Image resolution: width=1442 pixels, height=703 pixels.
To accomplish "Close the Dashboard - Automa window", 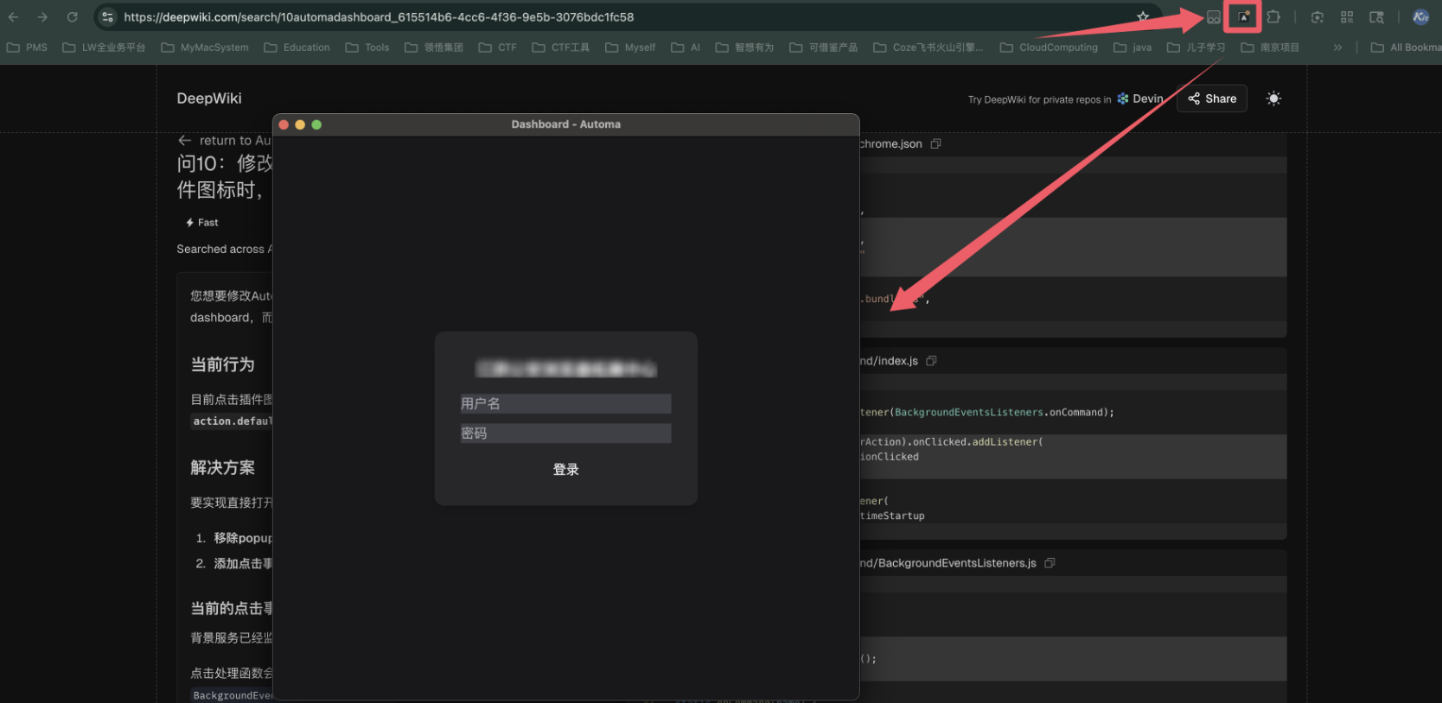I will [284, 124].
